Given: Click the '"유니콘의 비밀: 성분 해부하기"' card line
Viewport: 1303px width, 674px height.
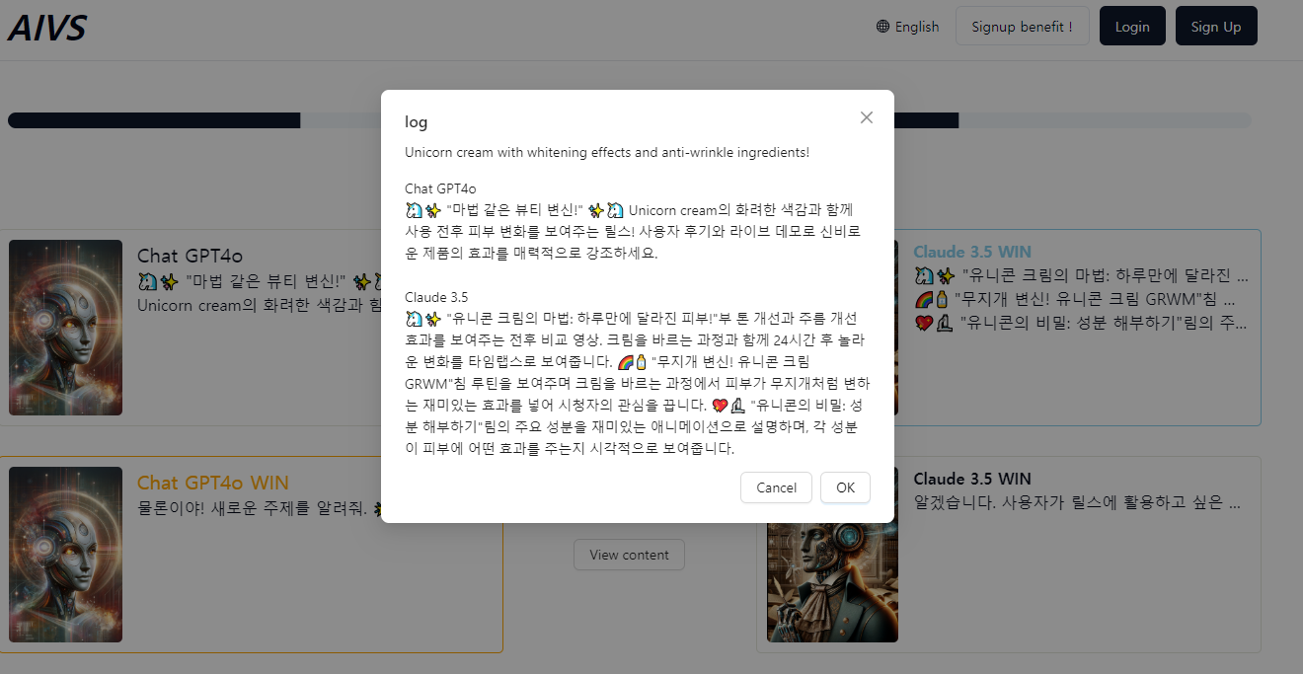Looking at the screenshot, I should coord(1081,322).
